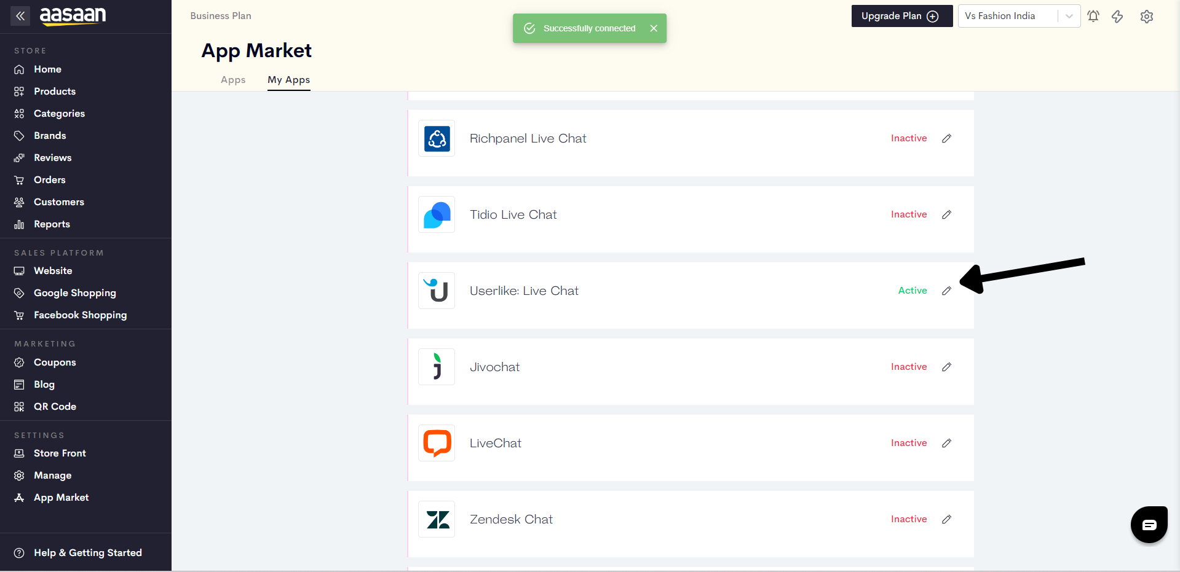Click Inactive status of Richpanel Live Chat

[909, 138]
